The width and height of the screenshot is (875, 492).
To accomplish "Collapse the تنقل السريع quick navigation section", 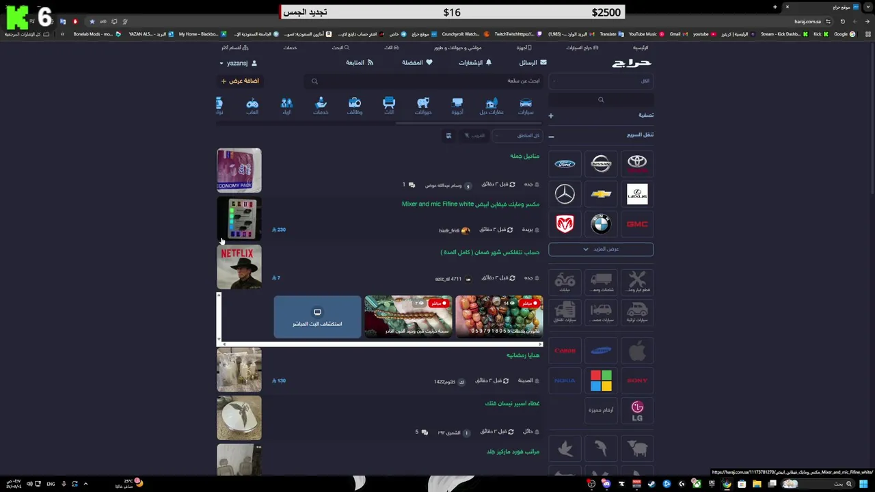I will pyautogui.click(x=601, y=135).
